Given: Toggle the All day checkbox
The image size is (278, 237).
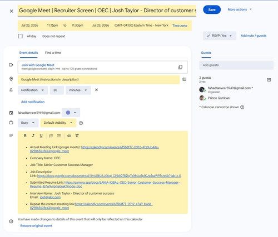Looking at the screenshot, I should click(21, 36).
